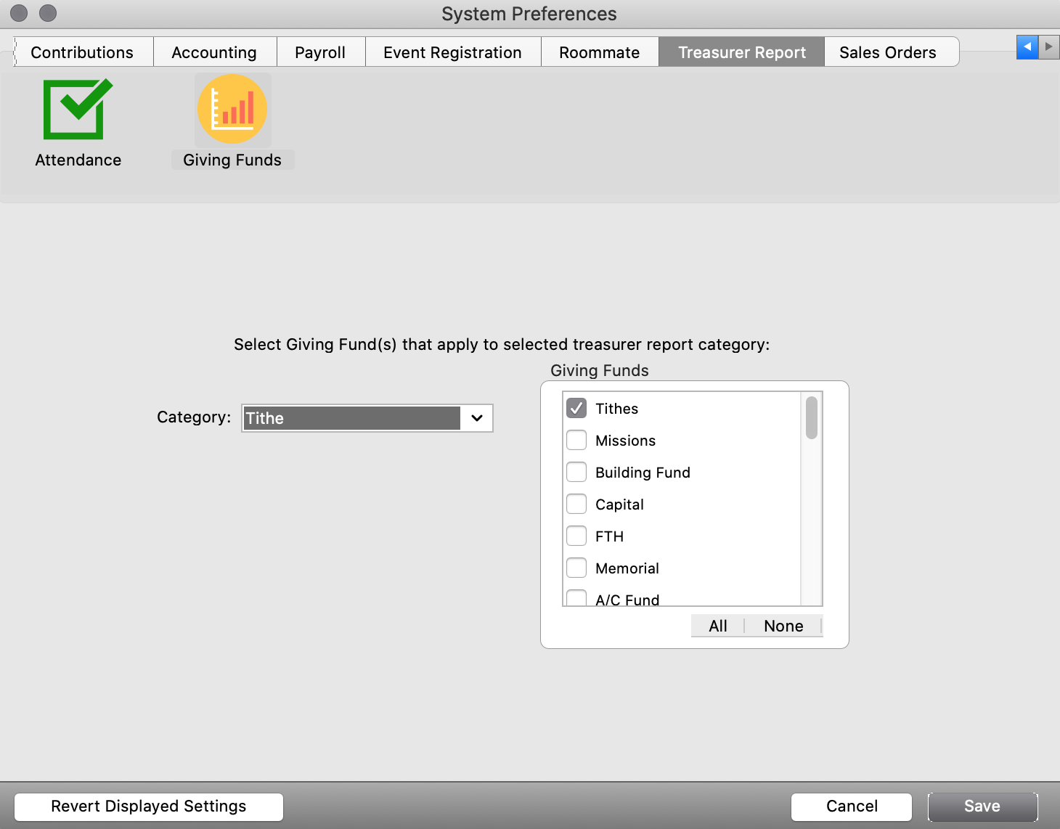
Task: Go to the Event Registration tab
Action: coord(452,52)
